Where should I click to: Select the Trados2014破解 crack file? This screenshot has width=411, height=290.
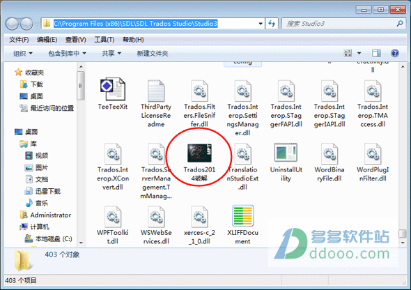tap(199, 162)
